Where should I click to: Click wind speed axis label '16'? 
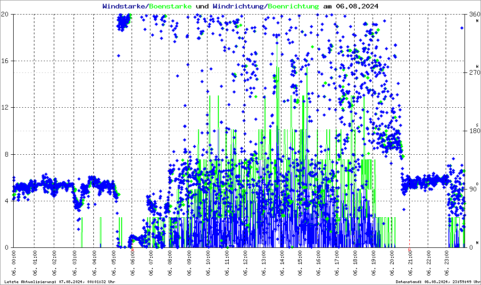tap(5, 61)
